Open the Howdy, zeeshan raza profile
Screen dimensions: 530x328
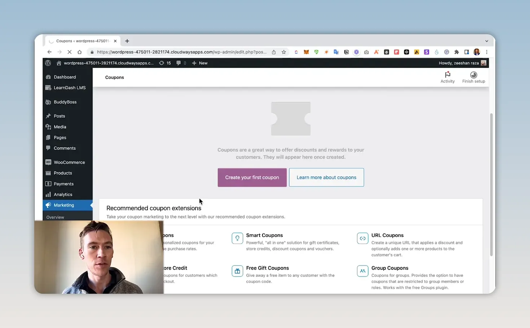[462, 63]
